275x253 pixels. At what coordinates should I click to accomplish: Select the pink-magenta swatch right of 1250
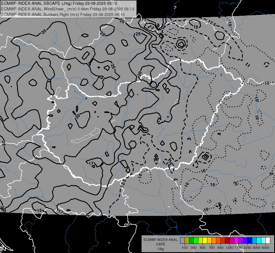coord(232,241)
